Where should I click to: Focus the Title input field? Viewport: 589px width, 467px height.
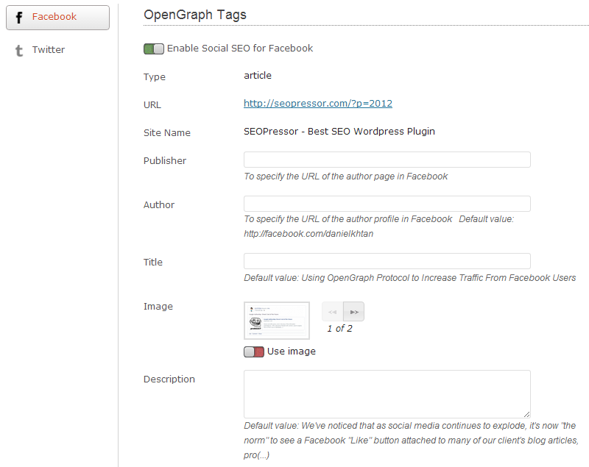click(387, 261)
